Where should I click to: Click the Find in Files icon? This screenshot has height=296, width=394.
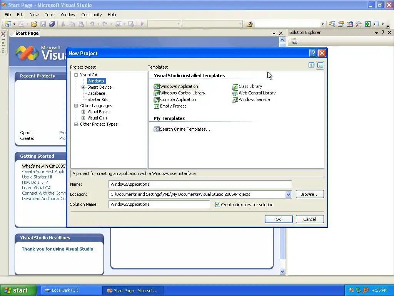[249, 24]
